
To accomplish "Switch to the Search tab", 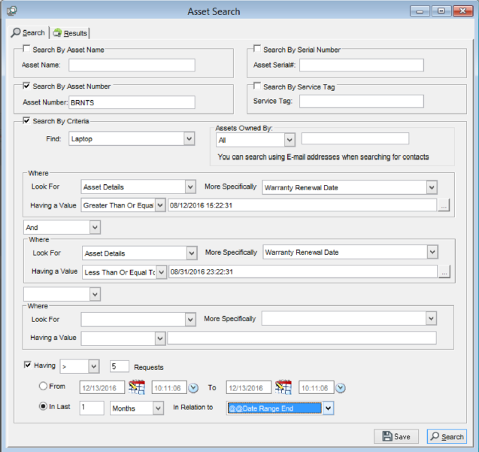I will [x=29, y=32].
